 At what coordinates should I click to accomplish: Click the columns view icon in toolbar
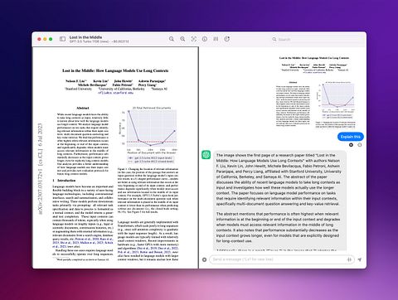(216, 39)
